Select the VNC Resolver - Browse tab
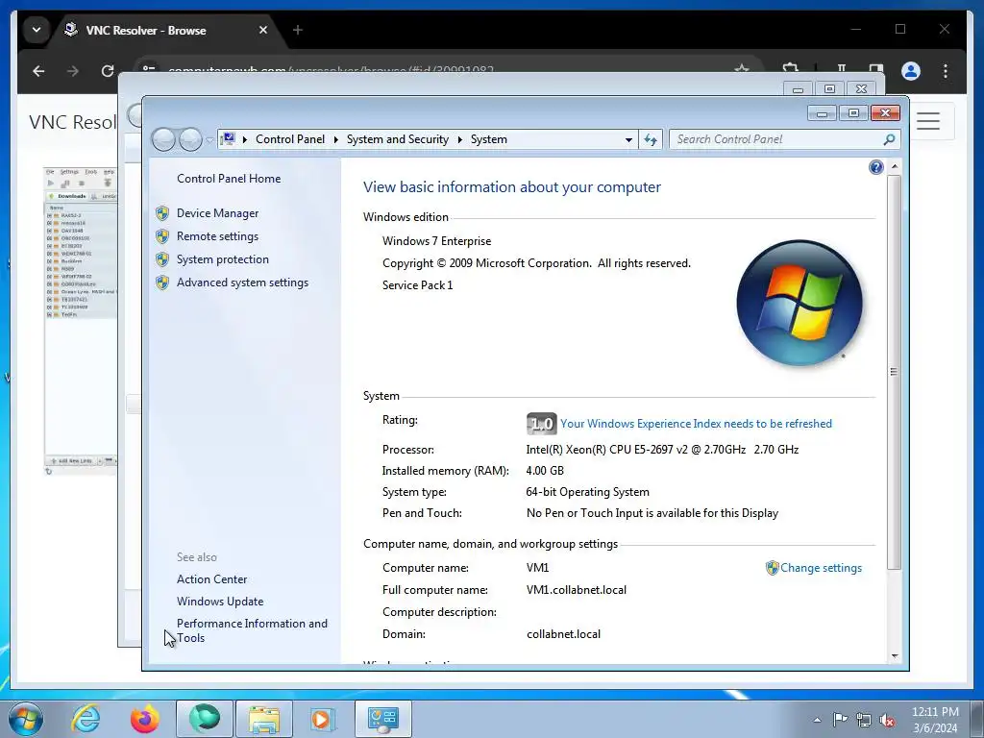Image resolution: width=984 pixels, height=738 pixels. click(x=166, y=30)
